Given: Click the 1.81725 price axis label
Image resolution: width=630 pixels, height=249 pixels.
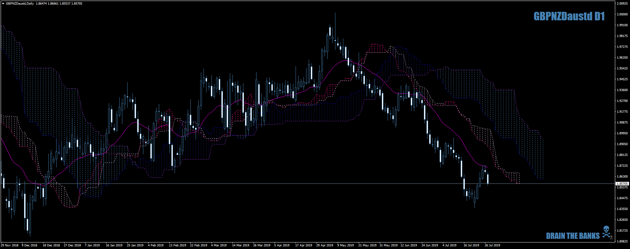Looking at the screenshot, I should pyautogui.click(x=622, y=231).
